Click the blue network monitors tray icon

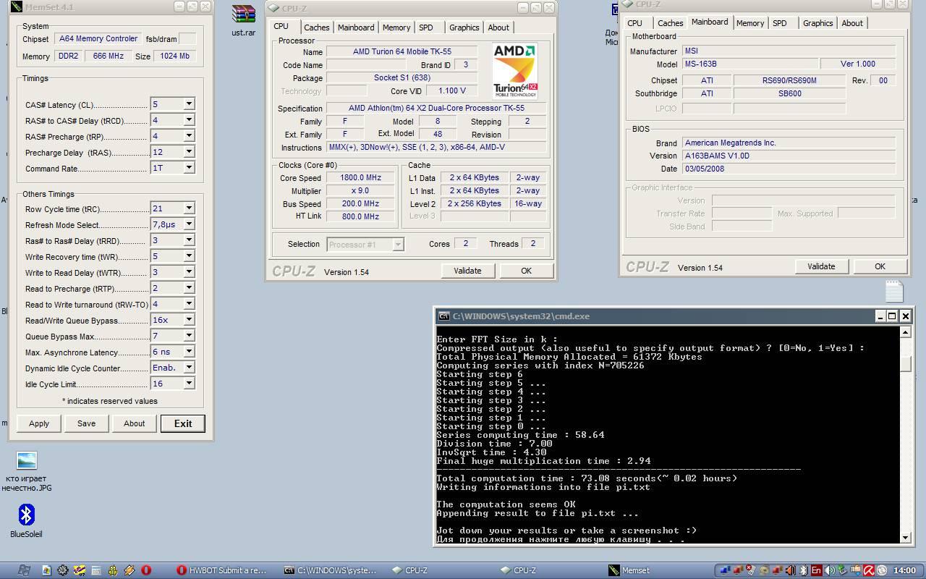tap(724, 570)
